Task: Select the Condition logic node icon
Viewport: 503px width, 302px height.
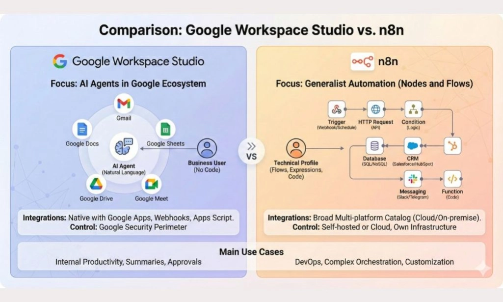Action: (x=413, y=109)
